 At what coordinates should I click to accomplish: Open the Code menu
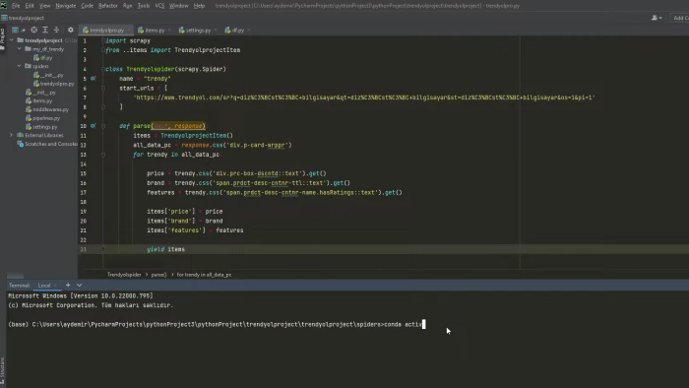coord(87,6)
